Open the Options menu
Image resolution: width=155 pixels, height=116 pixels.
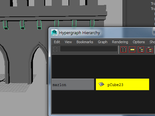pos(139,42)
